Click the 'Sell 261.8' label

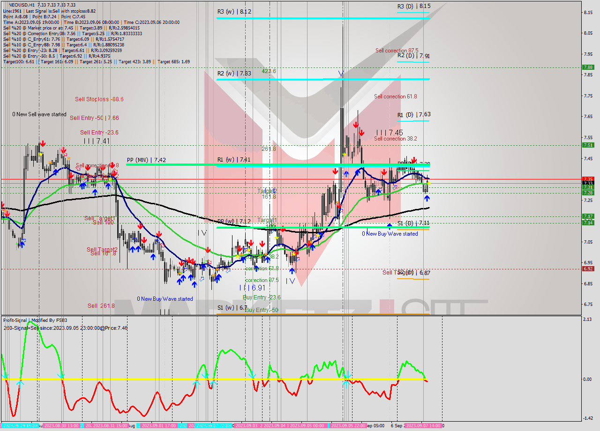[101, 305]
